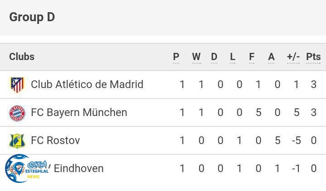326x191 pixels.
Task: Click Rostov's -5 goal difference value
Action: pyautogui.click(x=296, y=140)
